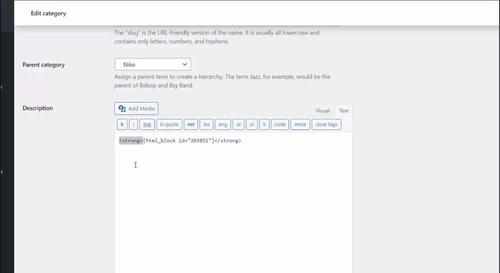Click the li list item button
500x273 pixels.
264,124
